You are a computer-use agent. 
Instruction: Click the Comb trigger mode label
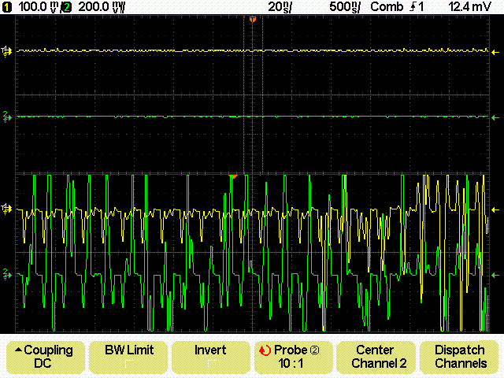click(x=387, y=7)
